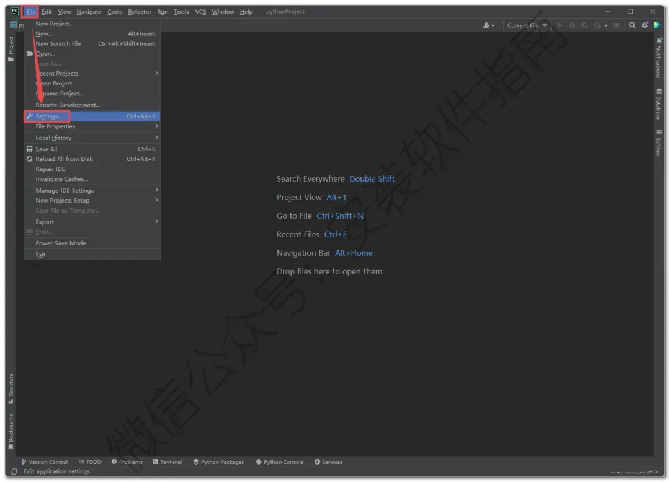Viewport: 670px width, 482px height.
Task: Open the SciView side panel
Action: (x=659, y=143)
